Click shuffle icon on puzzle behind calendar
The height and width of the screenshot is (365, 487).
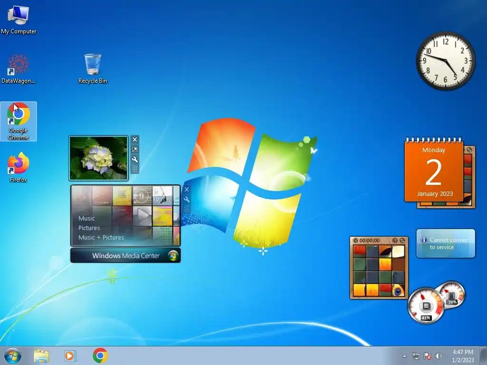pyautogui.click(x=469, y=150)
